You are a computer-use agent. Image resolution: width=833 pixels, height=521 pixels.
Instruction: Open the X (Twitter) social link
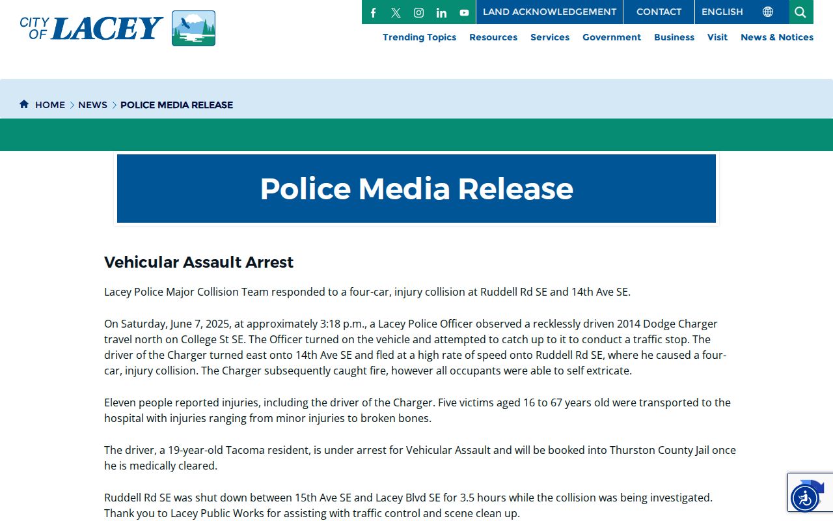coord(396,12)
